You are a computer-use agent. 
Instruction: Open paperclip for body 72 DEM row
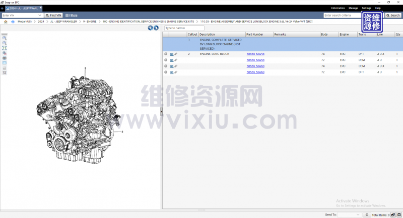pyautogui.click(x=176, y=60)
